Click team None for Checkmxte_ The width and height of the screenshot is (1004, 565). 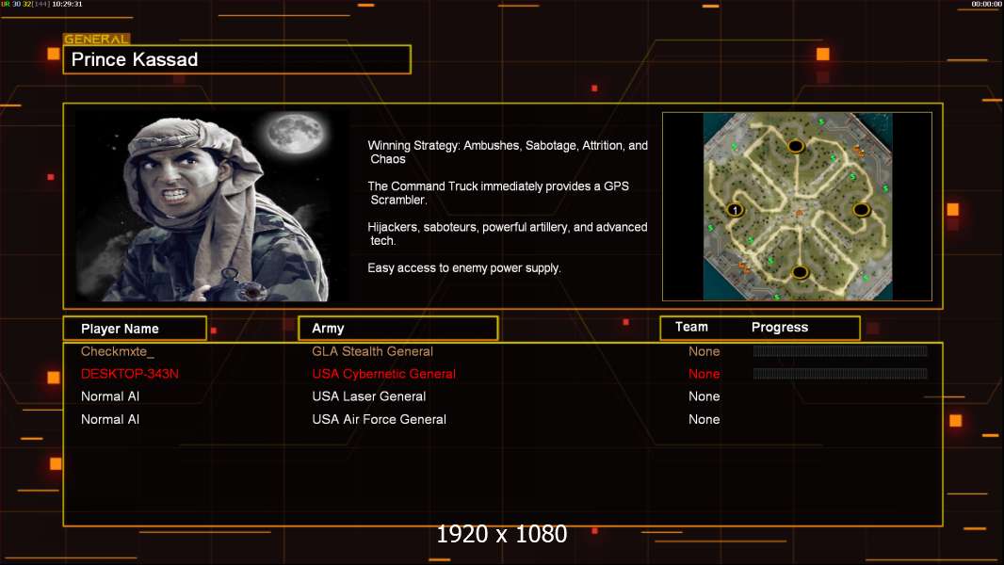[x=704, y=351]
